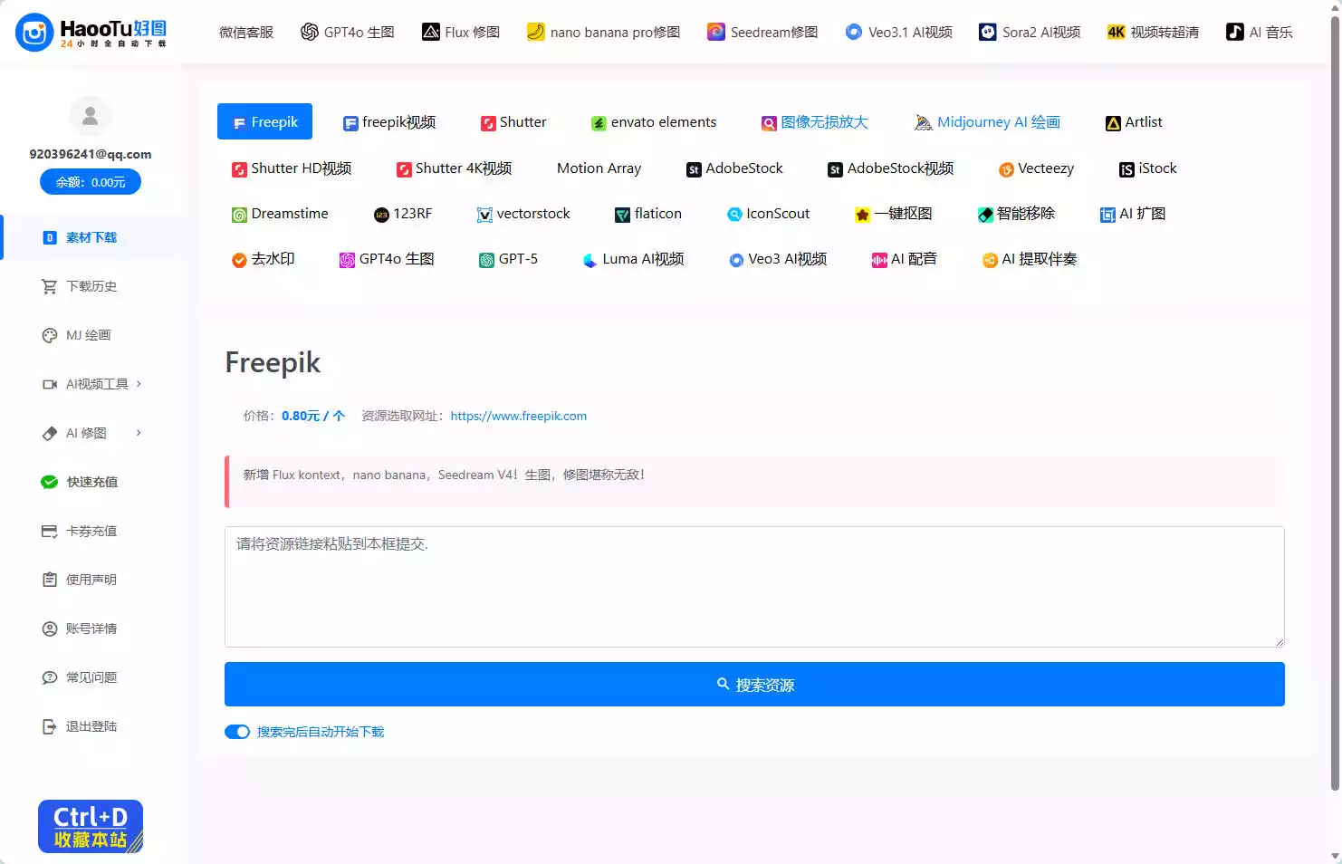1342x864 pixels.
Task: Click the Ctrl+D 收藏本站 badge
Action: pos(91,826)
